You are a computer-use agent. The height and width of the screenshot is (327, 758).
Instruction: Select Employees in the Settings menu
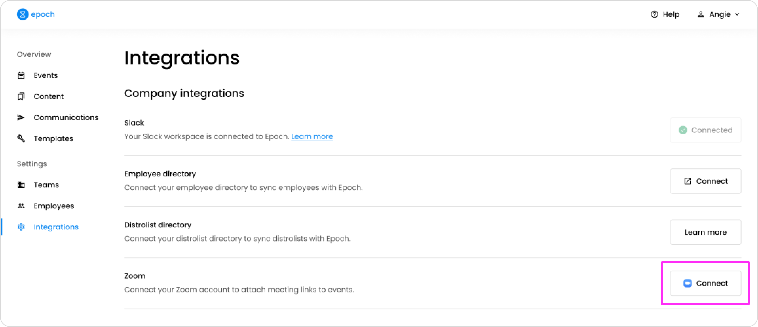pos(54,206)
